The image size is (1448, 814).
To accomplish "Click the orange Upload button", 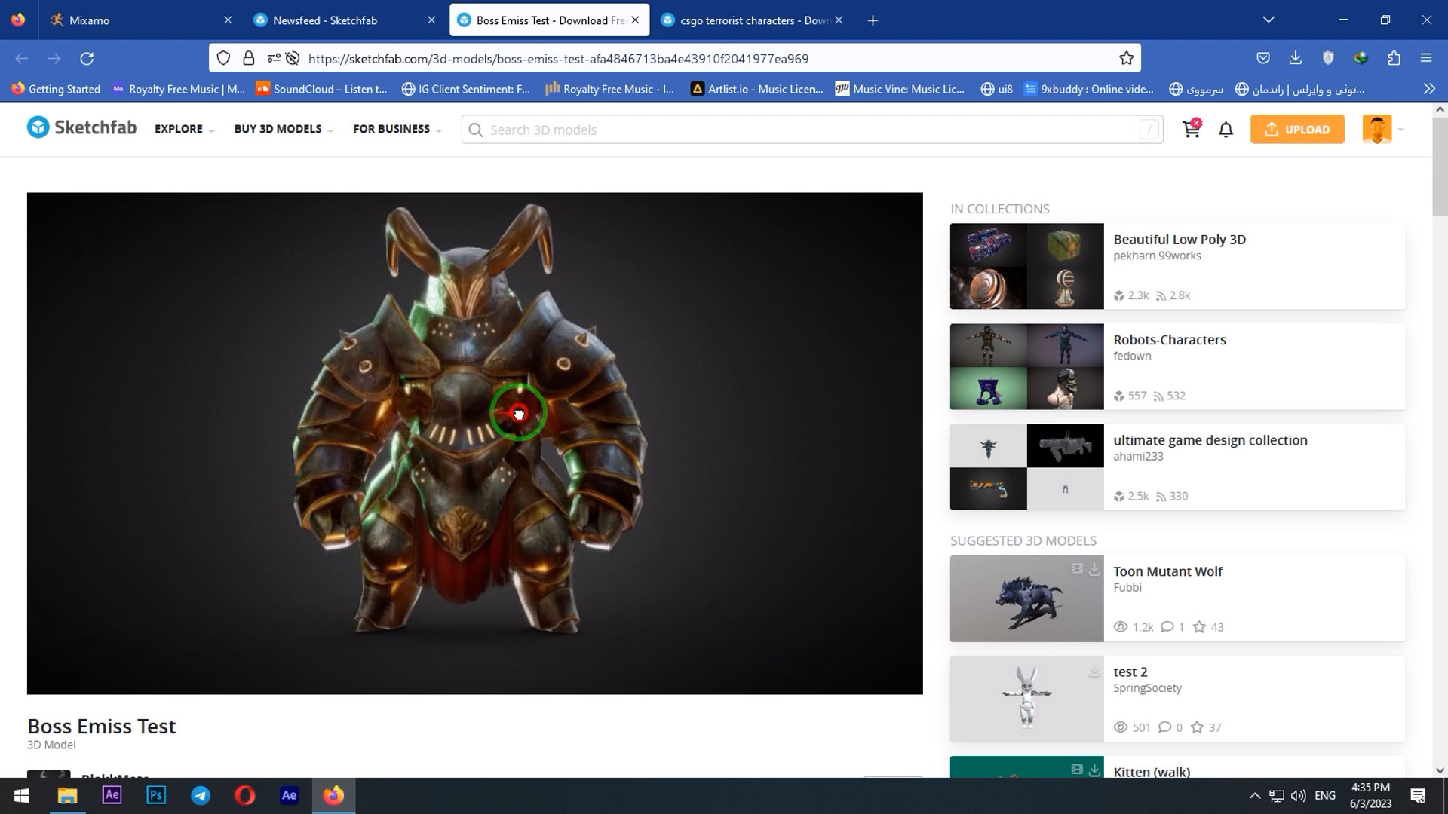I will [x=1296, y=130].
